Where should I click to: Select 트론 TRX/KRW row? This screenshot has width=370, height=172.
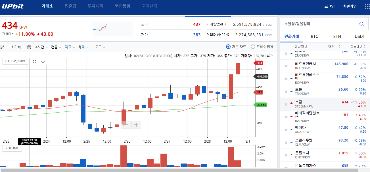coord(325,91)
